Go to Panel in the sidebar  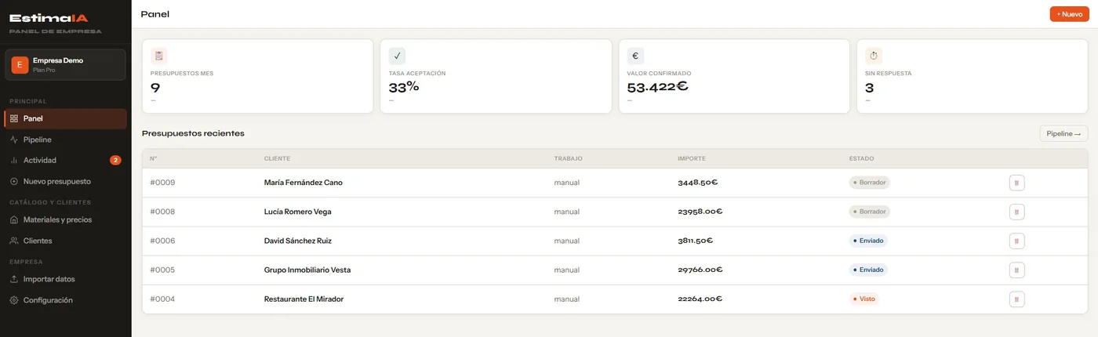(66, 118)
